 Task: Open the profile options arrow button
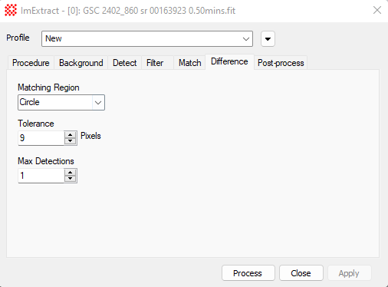pyautogui.click(x=268, y=39)
